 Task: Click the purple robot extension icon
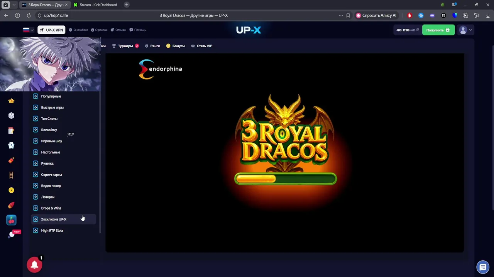point(432,15)
